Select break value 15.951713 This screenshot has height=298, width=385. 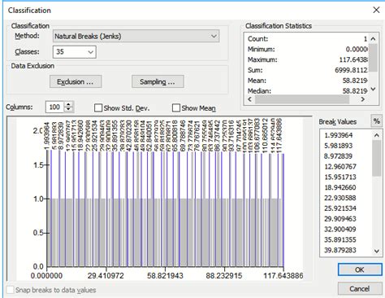(340, 177)
